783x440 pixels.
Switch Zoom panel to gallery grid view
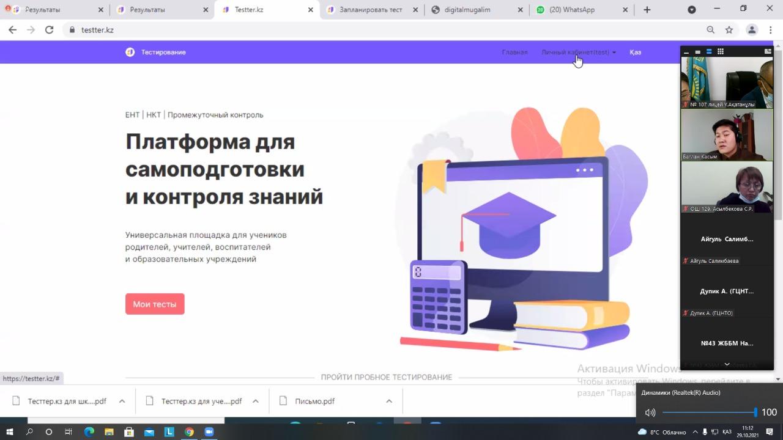click(721, 52)
